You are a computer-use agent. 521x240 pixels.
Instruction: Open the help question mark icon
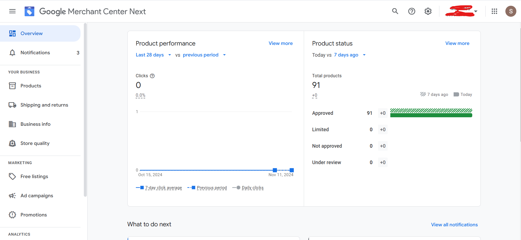411,11
